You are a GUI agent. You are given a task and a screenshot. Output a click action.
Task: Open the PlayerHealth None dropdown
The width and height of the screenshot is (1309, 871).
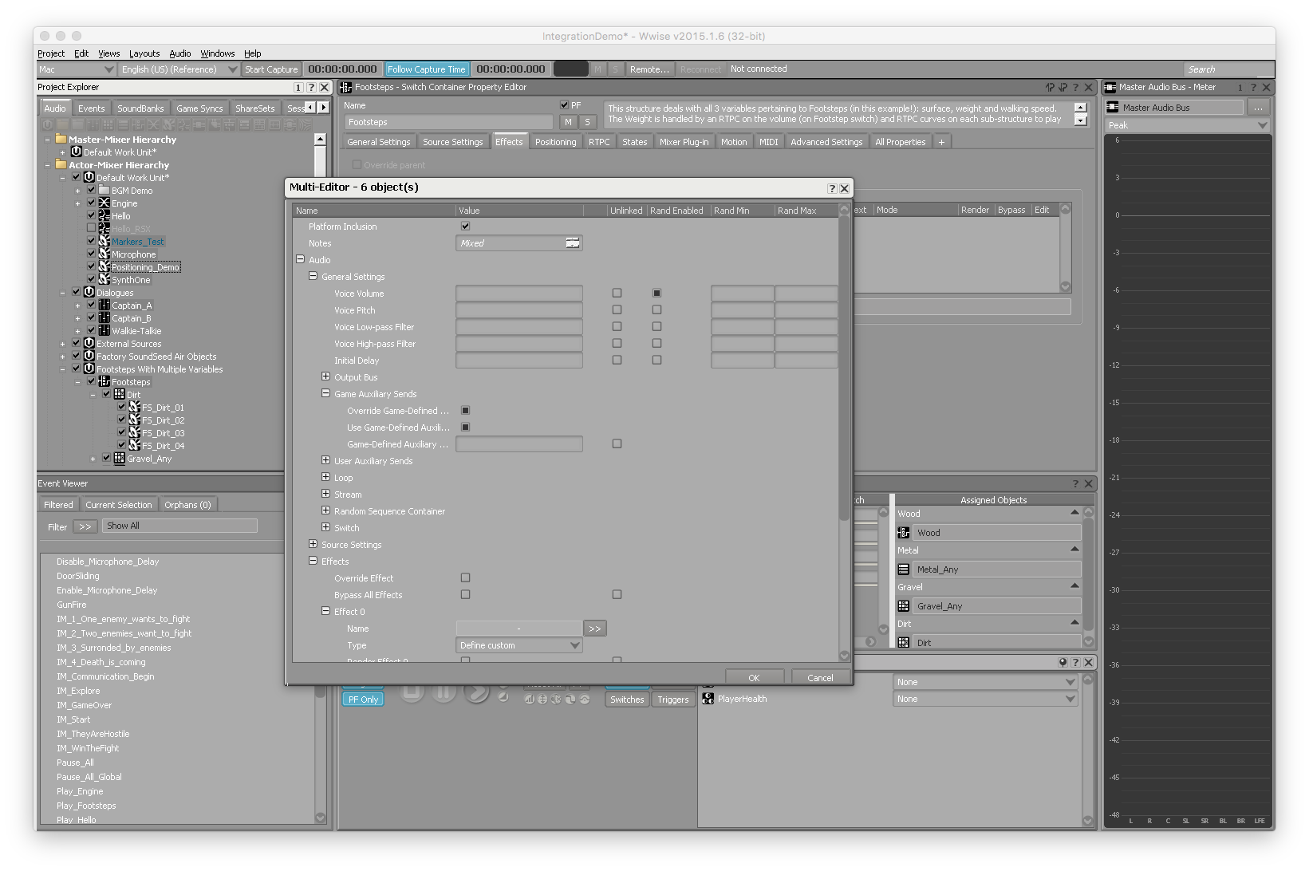(985, 699)
